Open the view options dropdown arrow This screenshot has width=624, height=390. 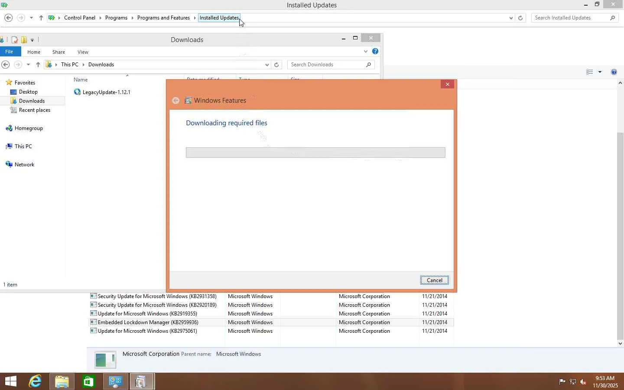(x=600, y=72)
